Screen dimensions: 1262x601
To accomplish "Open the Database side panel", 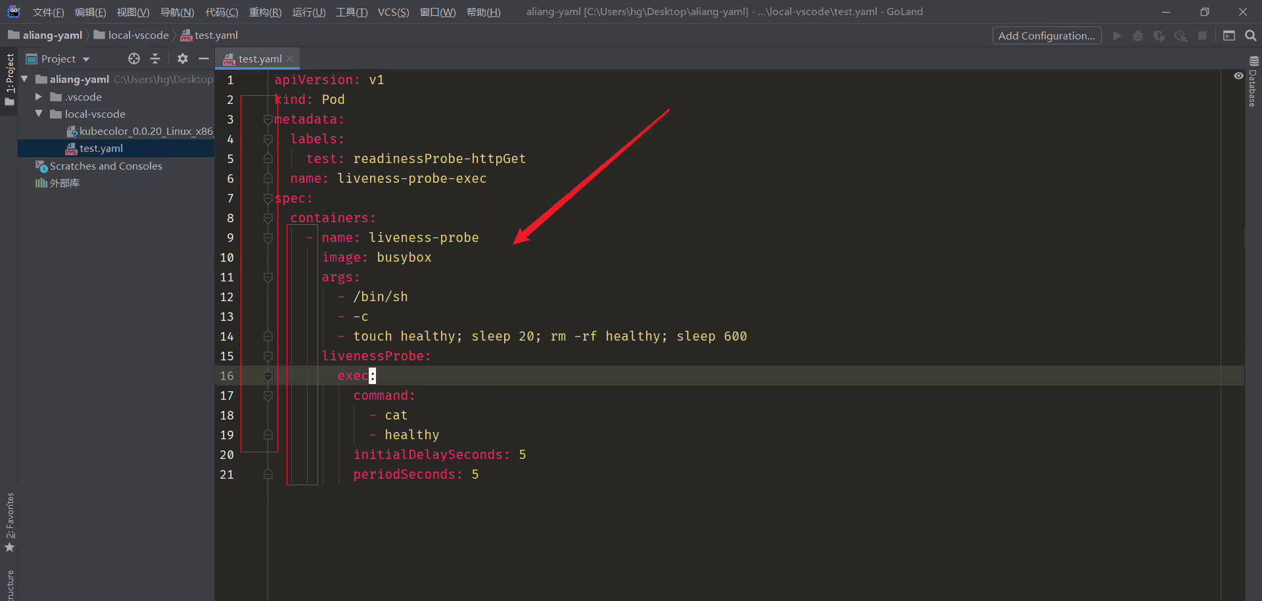I will pos(1253,82).
